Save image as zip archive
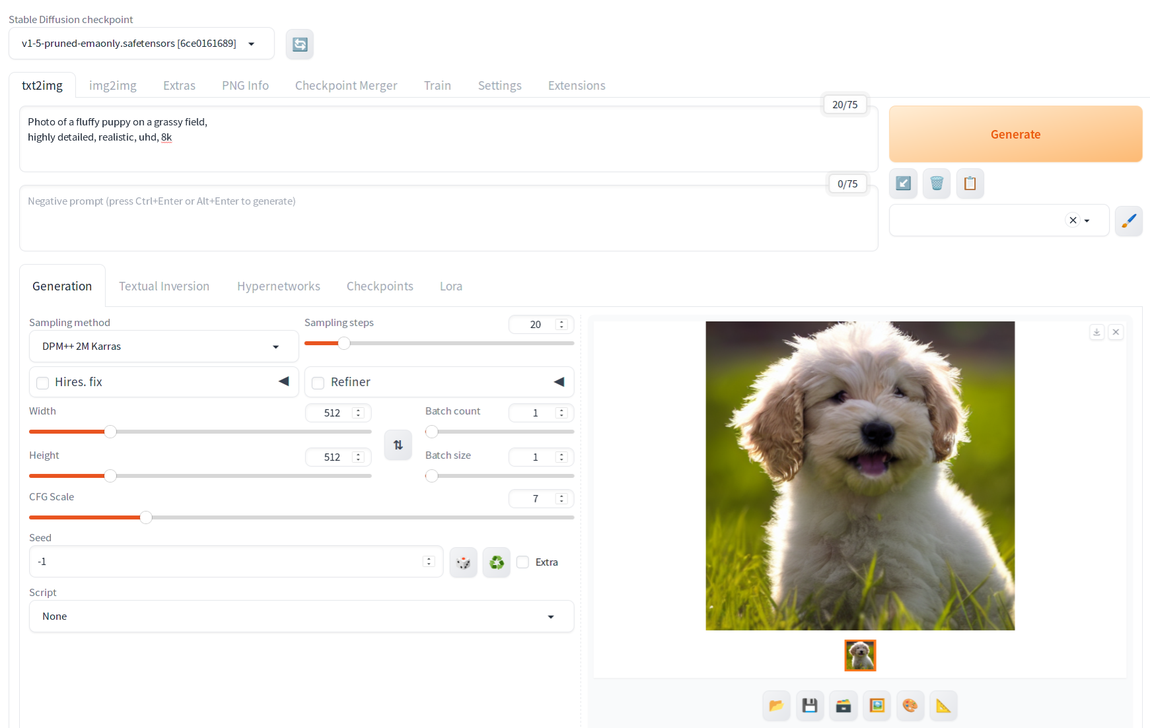This screenshot has height=728, width=1150. [x=844, y=705]
